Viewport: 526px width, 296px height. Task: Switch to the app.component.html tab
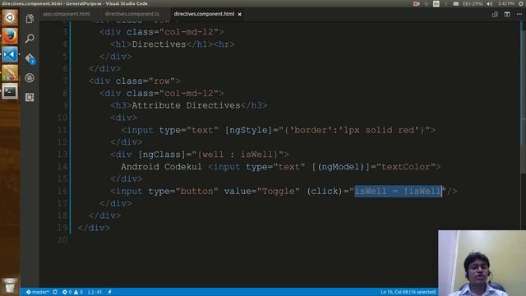point(67,14)
